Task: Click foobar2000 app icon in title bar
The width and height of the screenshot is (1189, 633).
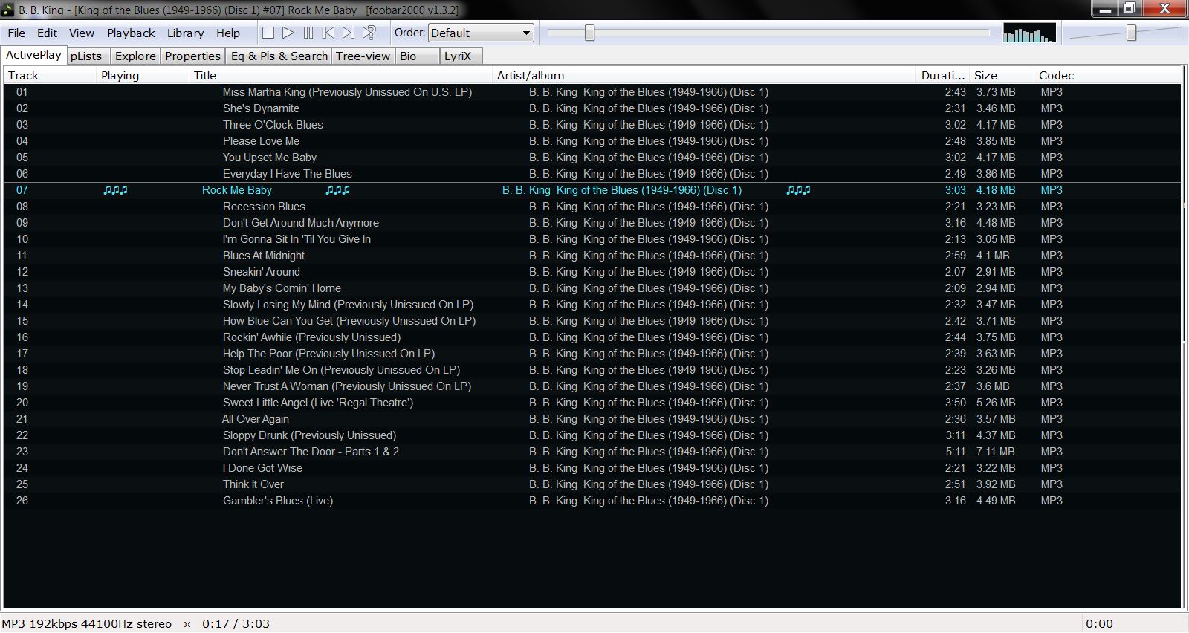Action: (7, 10)
